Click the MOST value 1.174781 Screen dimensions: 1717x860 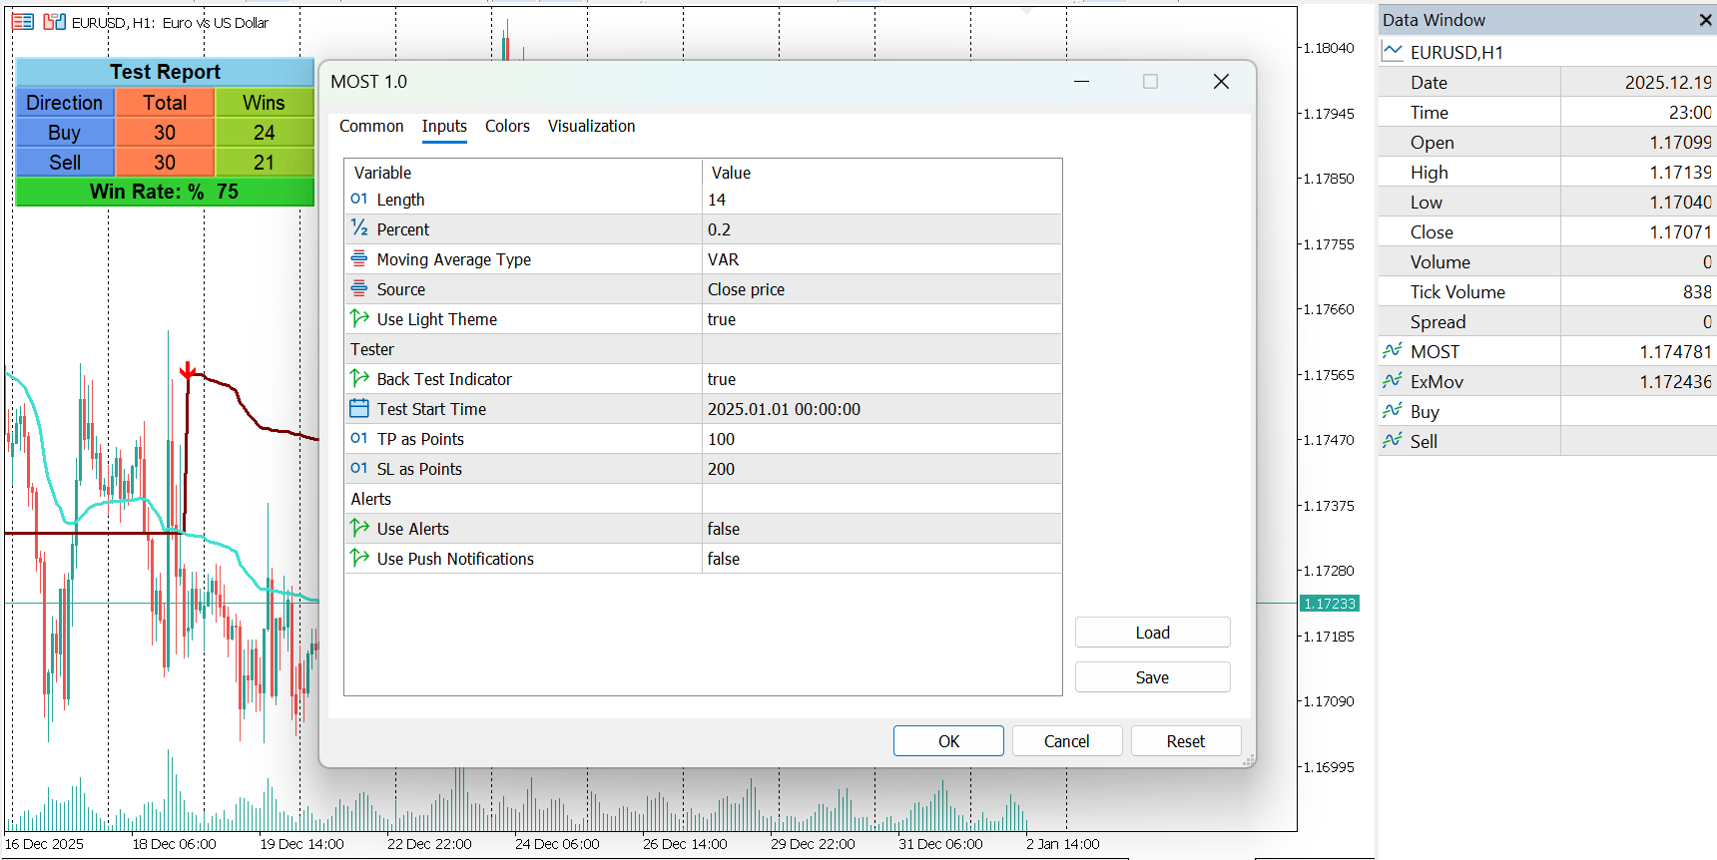(1675, 352)
